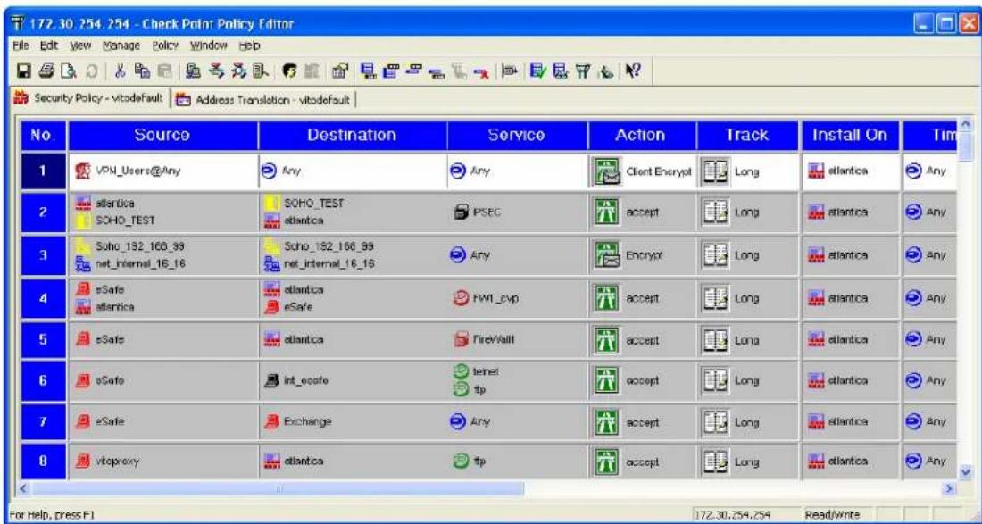Click the Action column header
The height and width of the screenshot is (524, 982).
642,135
